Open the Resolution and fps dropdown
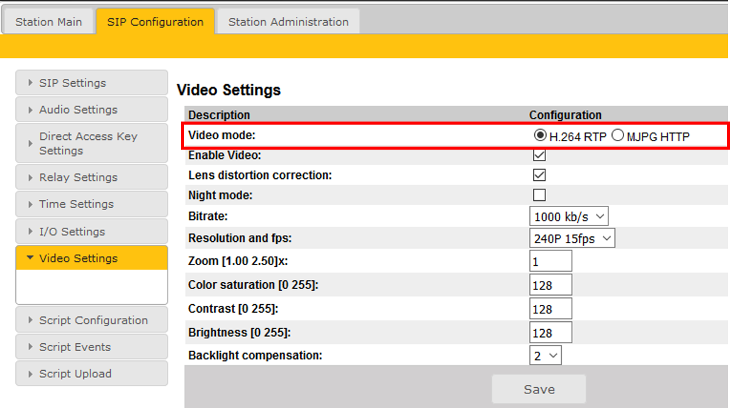The height and width of the screenshot is (408, 730). point(572,239)
